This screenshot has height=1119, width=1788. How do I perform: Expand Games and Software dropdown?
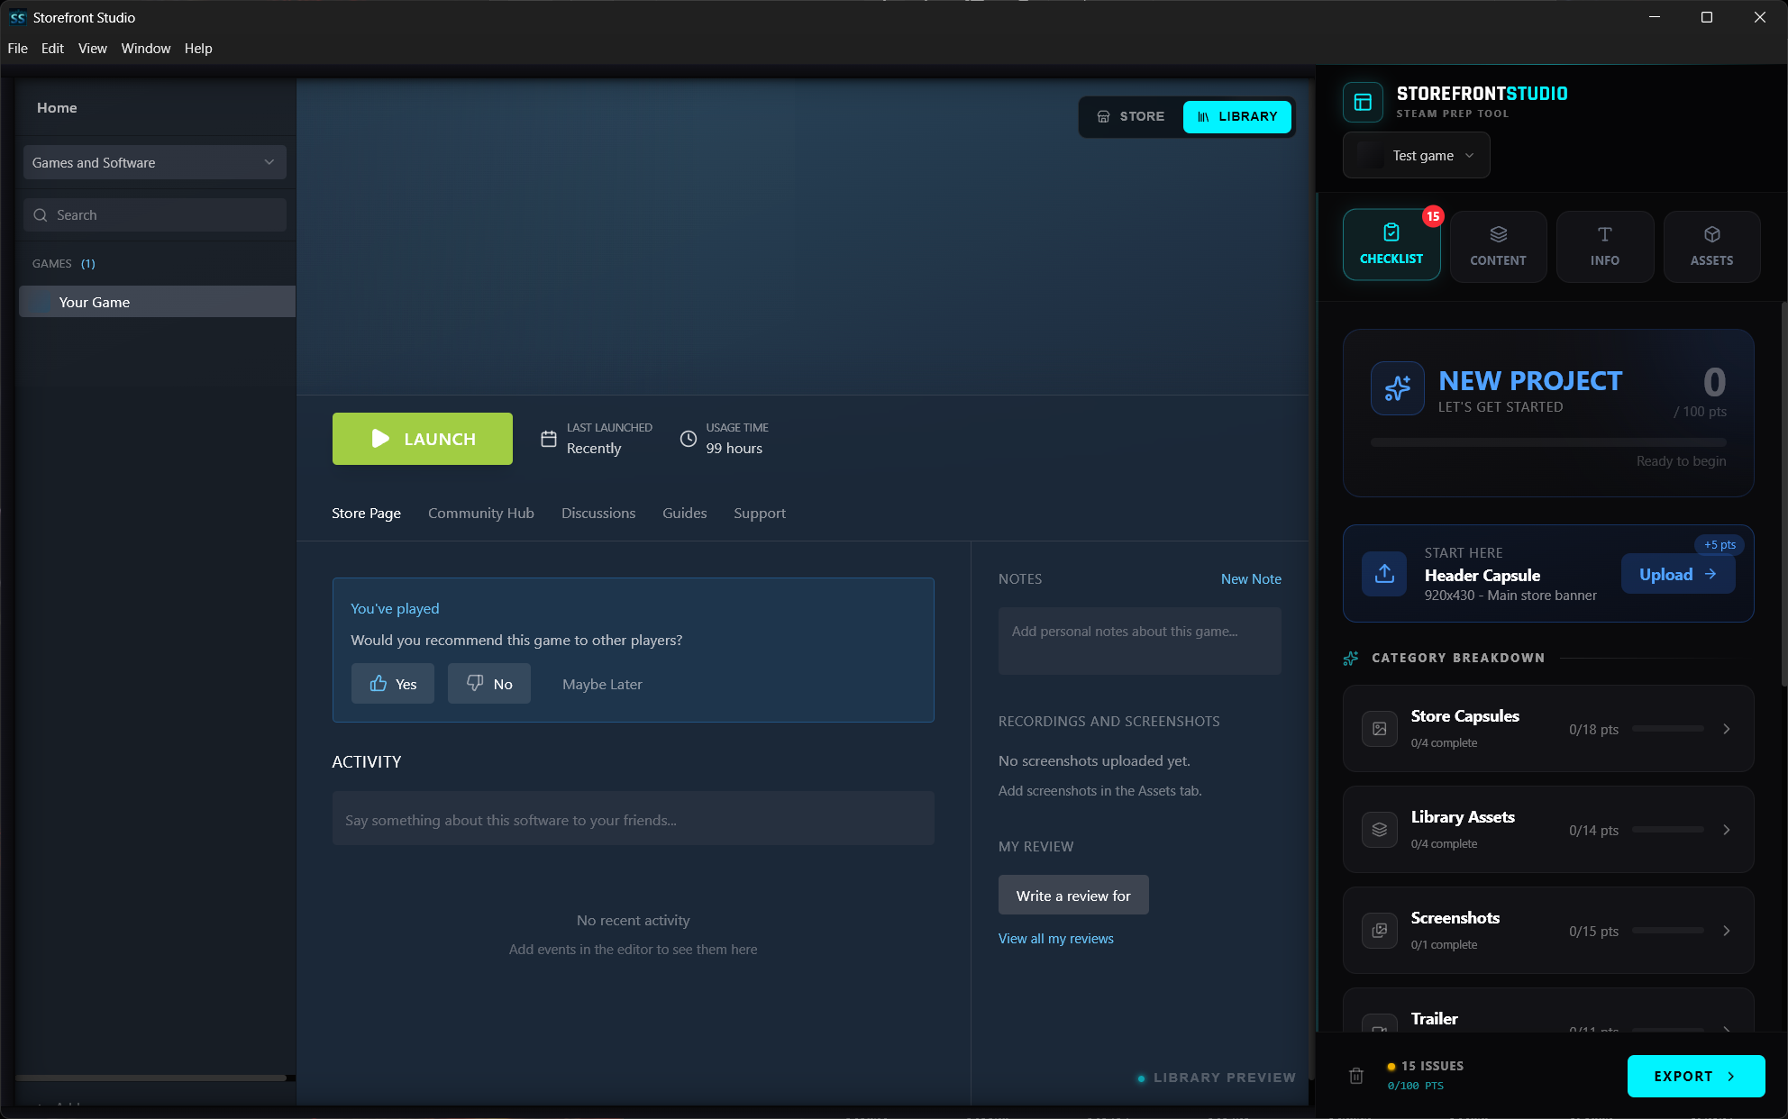tap(154, 162)
